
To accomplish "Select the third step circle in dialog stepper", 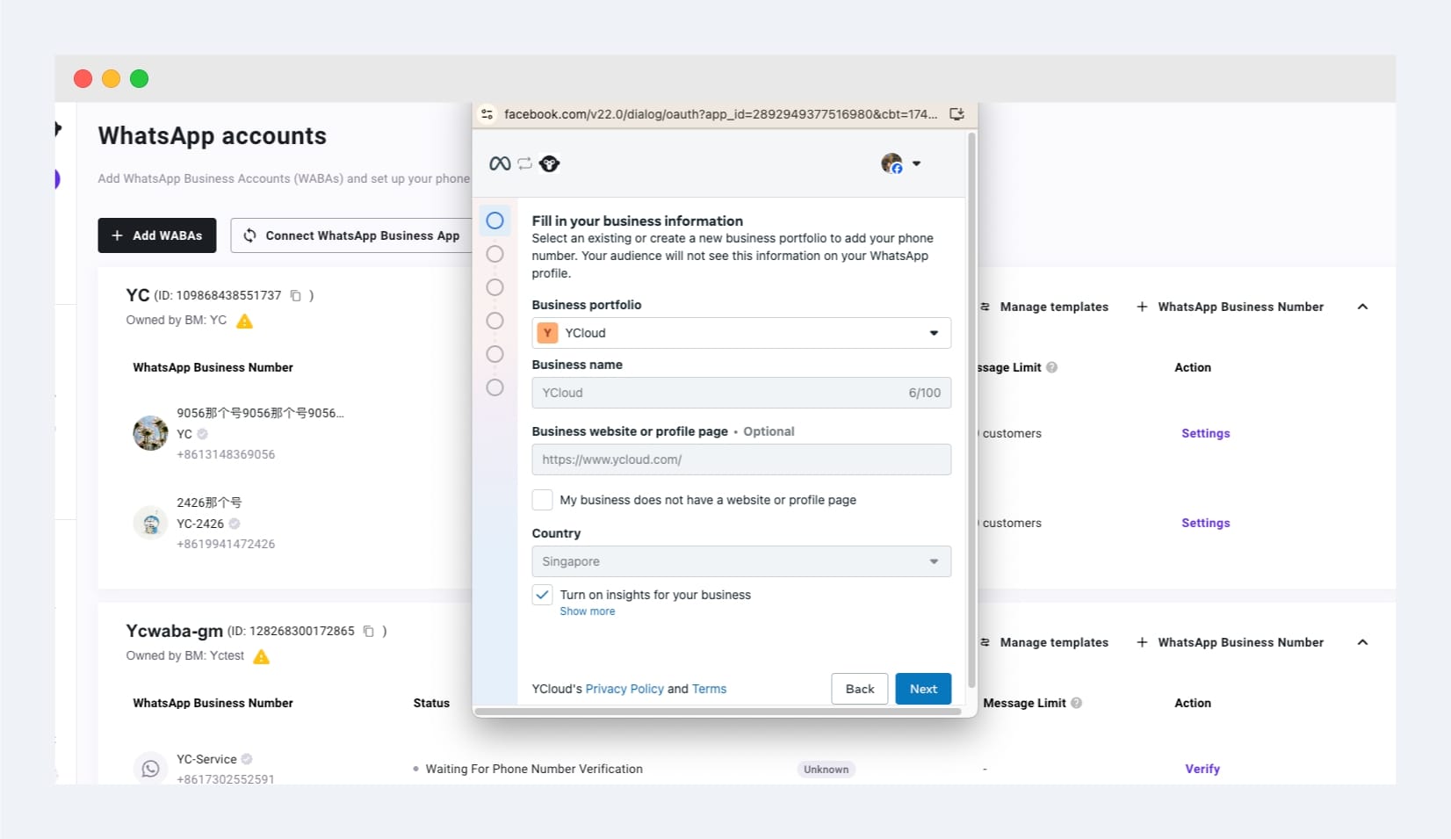I will [x=495, y=287].
